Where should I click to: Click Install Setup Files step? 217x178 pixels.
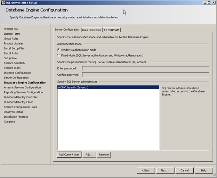click(x=14, y=48)
